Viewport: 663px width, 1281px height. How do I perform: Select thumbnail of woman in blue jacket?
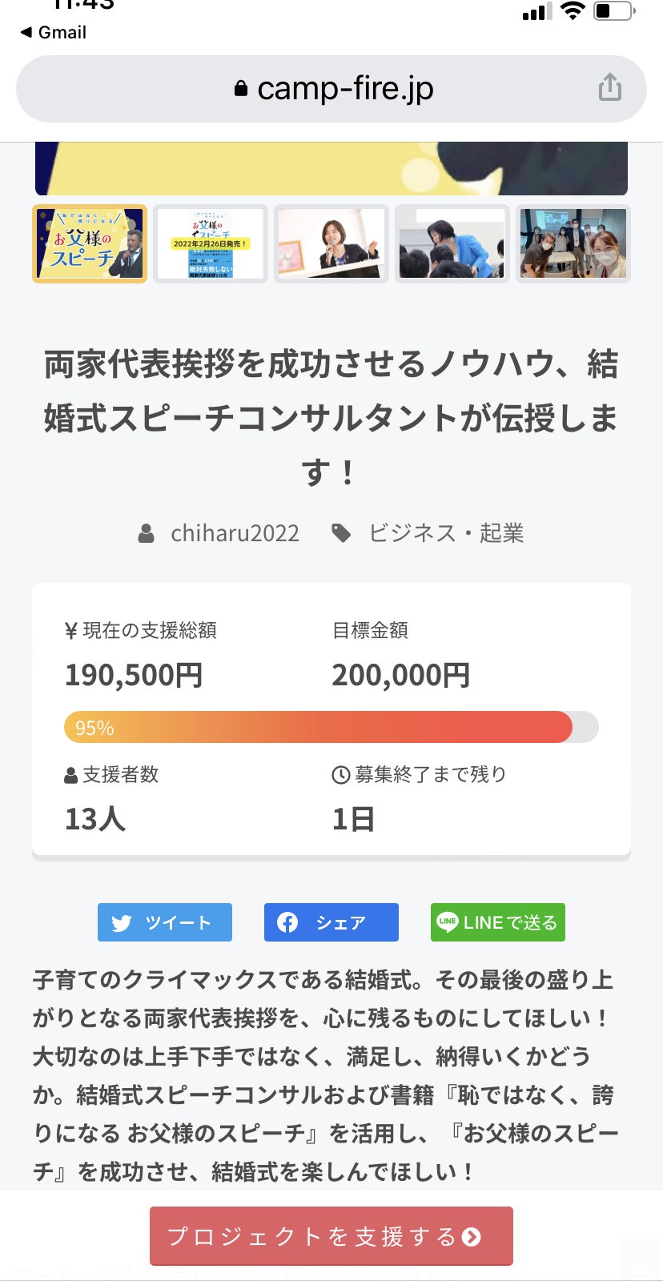(452, 243)
